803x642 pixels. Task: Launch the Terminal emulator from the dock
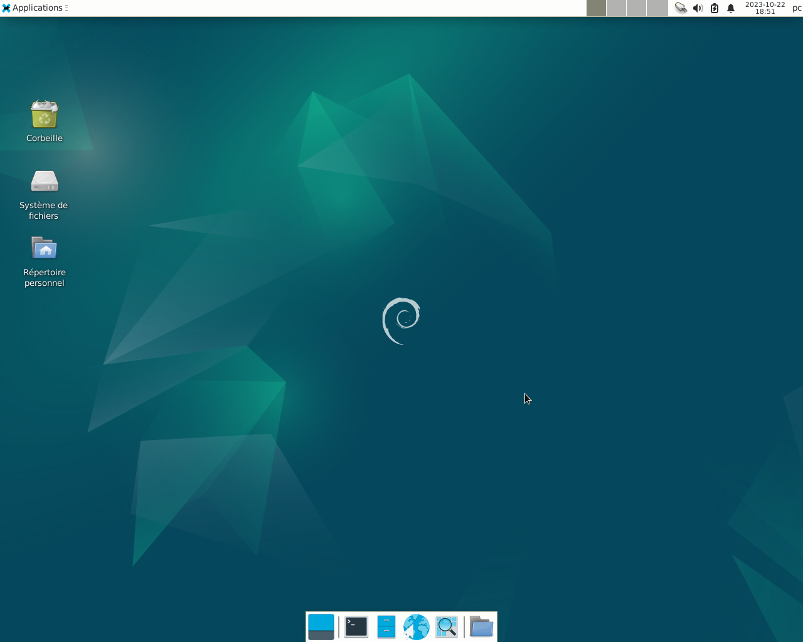356,627
